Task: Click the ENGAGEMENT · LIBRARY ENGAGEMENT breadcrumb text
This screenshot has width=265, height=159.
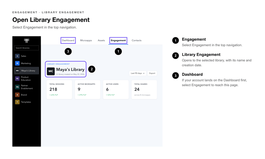Action: pos(48,12)
